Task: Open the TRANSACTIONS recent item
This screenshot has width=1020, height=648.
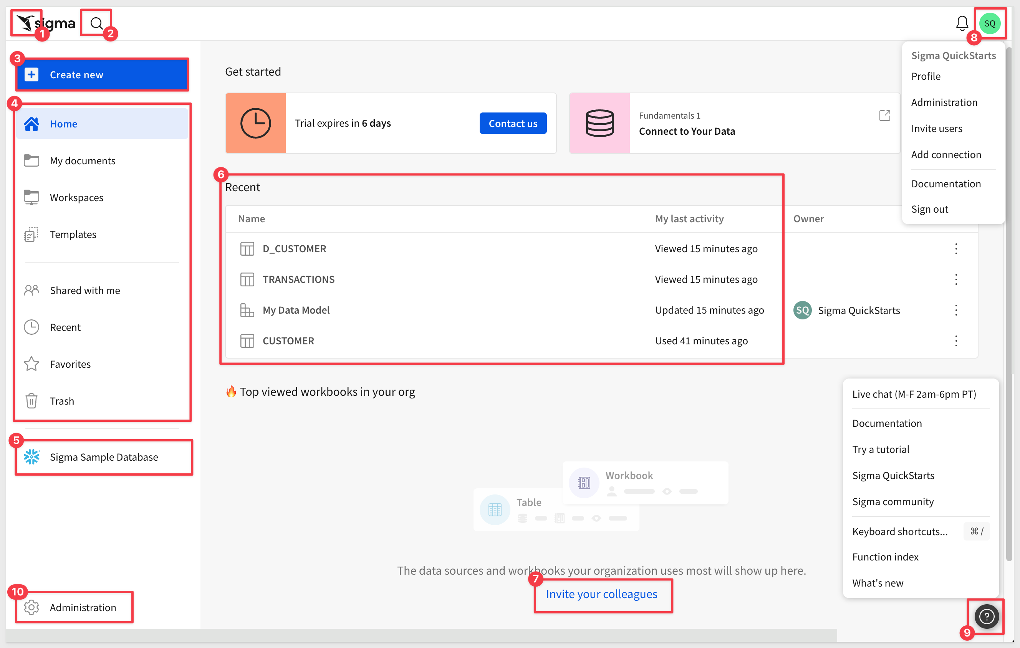Action: point(299,279)
